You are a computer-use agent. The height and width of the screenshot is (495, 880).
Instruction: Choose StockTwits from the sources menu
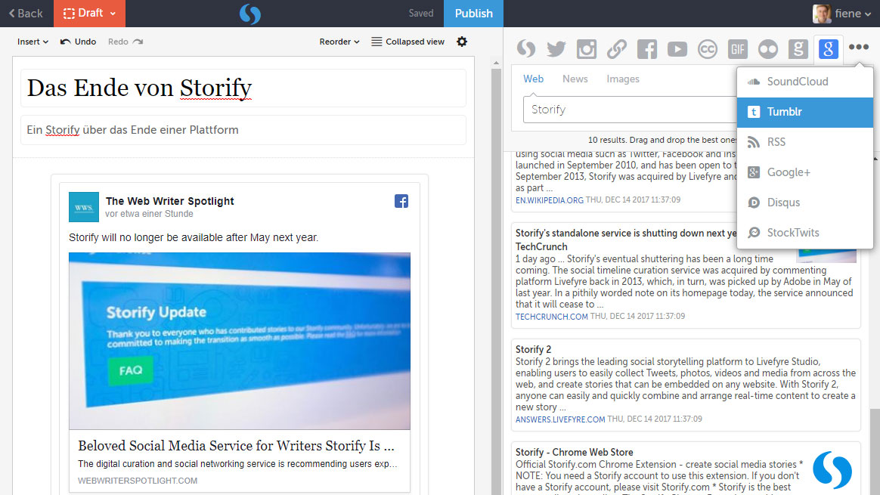(x=805, y=232)
